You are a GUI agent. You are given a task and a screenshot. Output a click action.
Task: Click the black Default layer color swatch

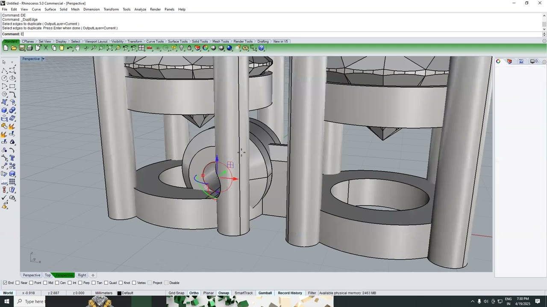(x=119, y=293)
